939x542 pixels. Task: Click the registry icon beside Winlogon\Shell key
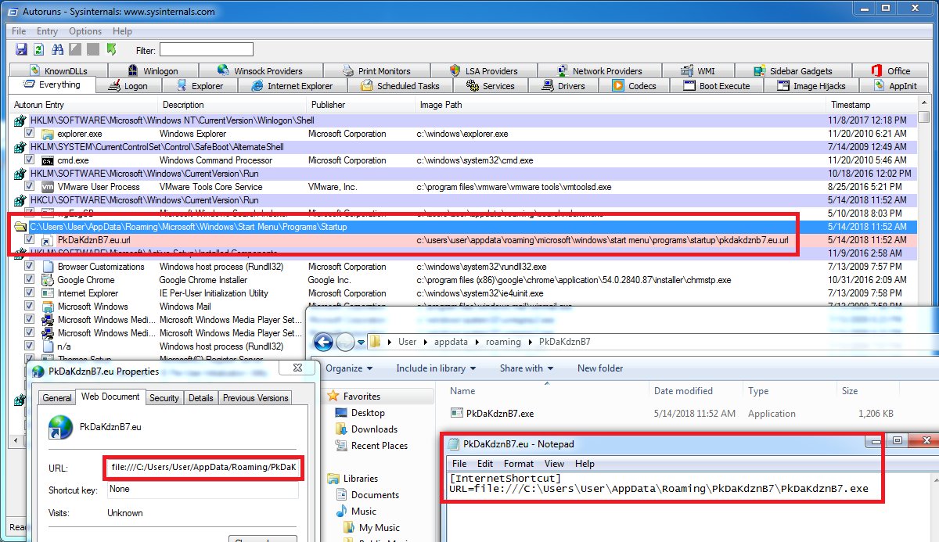21,120
